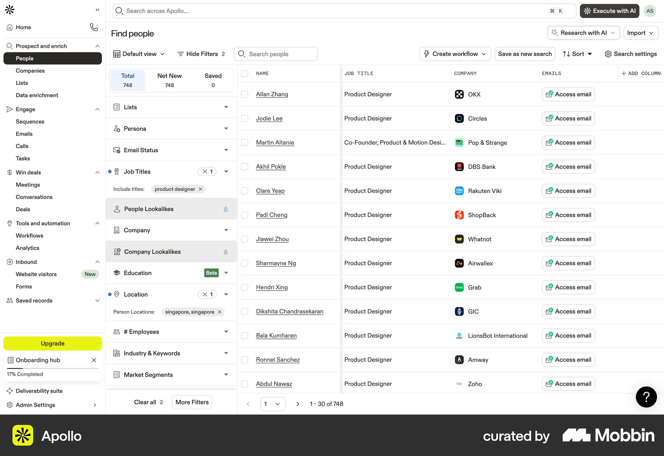
Task: Open the Sequences menu item in sidebar
Action: click(30, 122)
